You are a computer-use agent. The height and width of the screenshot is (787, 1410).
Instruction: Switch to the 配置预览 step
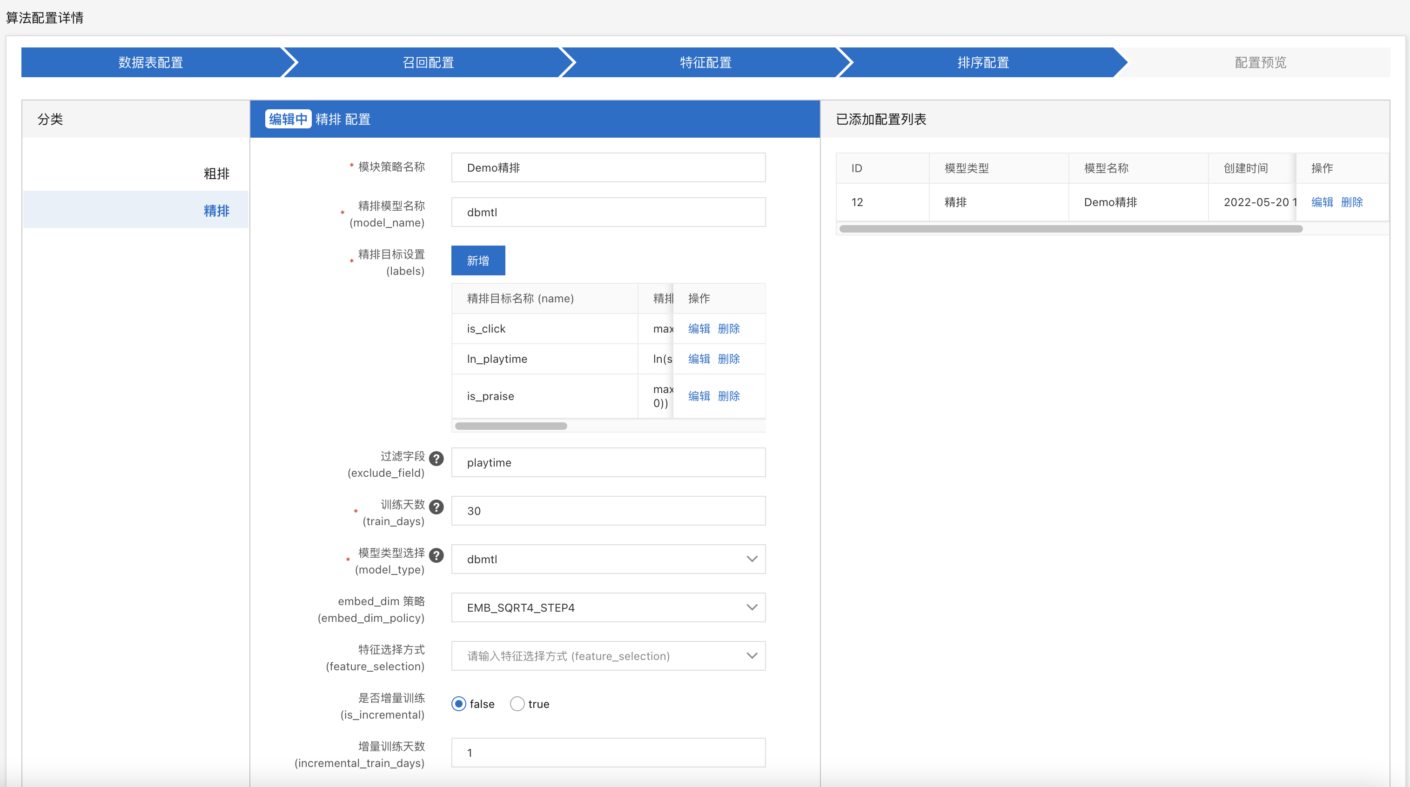point(1260,62)
